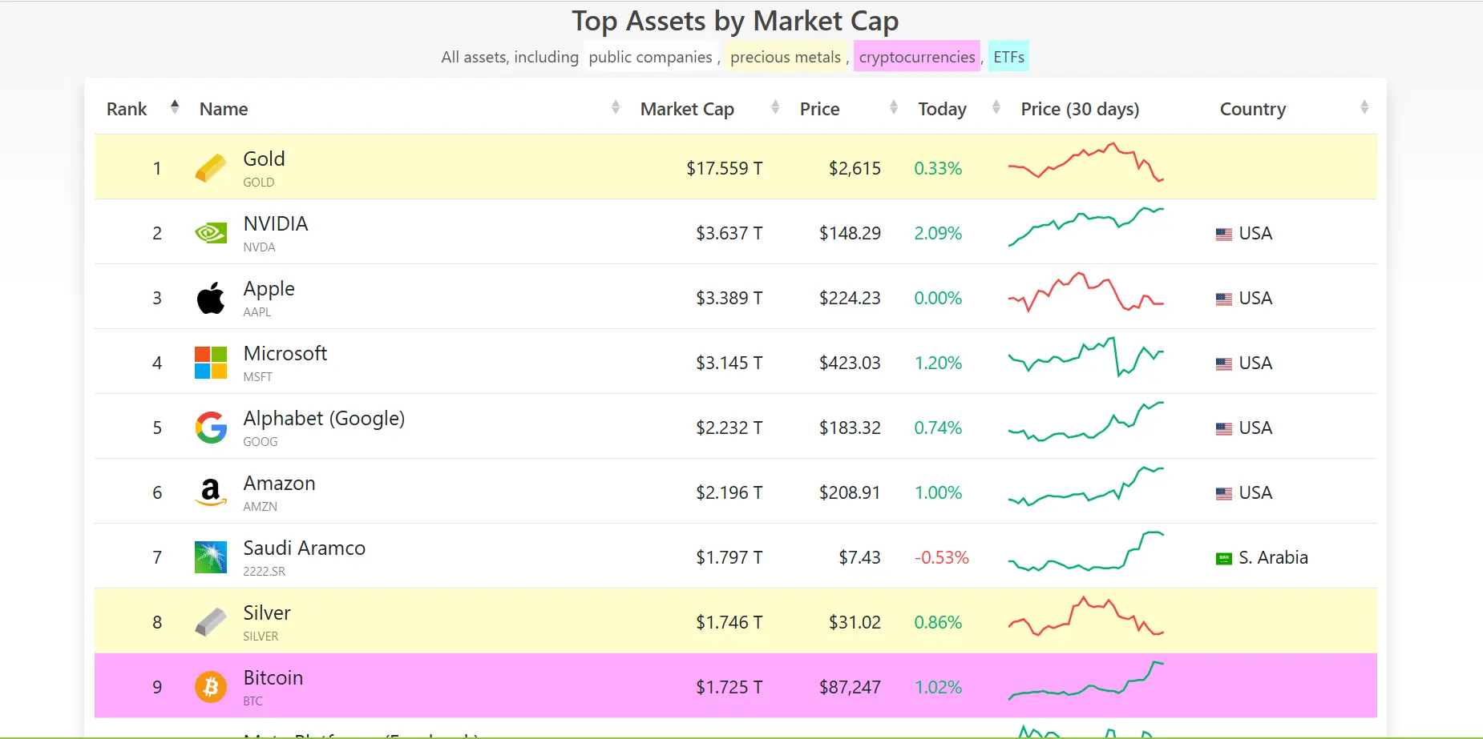Click the Top Assets by Market Cap heading

pos(735,21)
